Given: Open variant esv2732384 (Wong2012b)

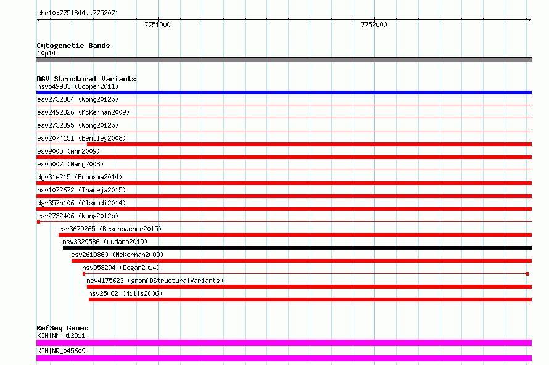Looking at the screenshot, I should tap(78, 99).
